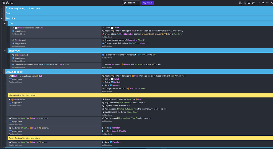273x149 pixels.
Task: Collapse the Enemies event group
Action: tap(2, 18)
